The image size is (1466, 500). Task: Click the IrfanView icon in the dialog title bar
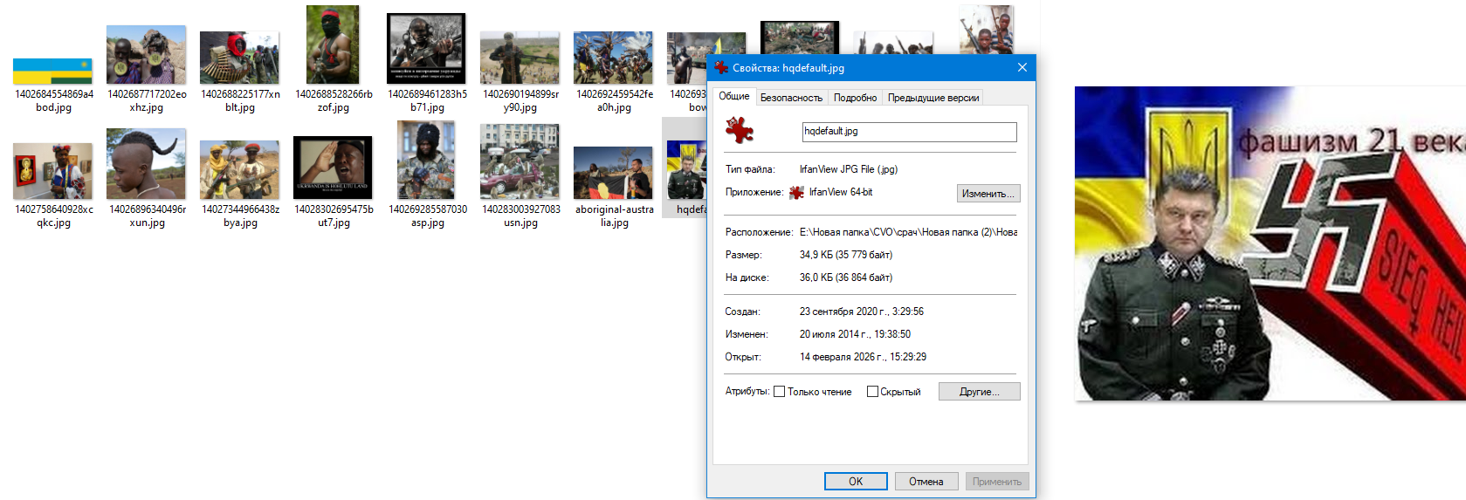click(x=721, y=67)
